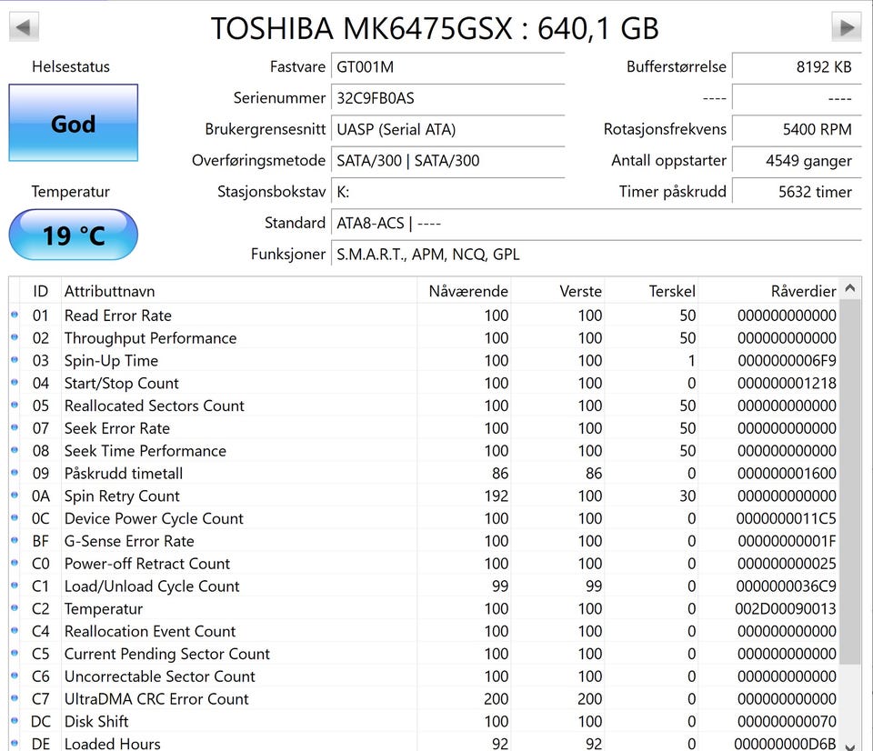This screenshot has width=873, height=751.
Task: Click status dot for Current Pending Sector Count
Action: (15, 654)
